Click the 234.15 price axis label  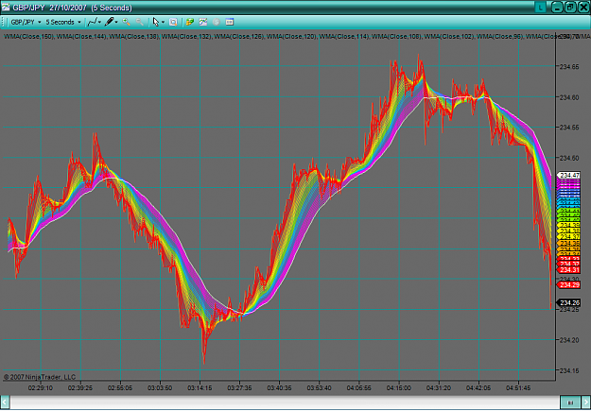click(568, 370)
